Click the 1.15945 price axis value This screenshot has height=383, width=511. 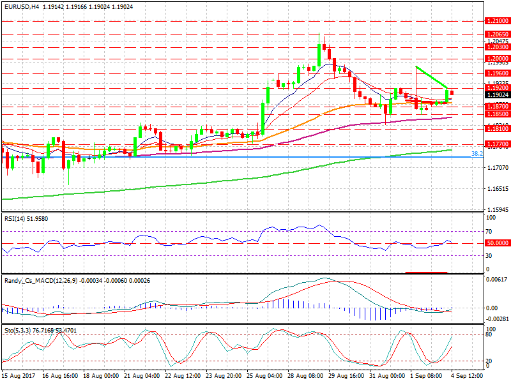pyautogui.click(x=498, y=209)
